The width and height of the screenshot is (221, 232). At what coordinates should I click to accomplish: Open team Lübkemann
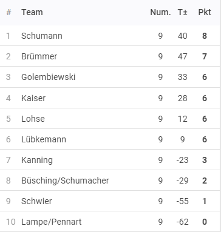tap(44, 139)
